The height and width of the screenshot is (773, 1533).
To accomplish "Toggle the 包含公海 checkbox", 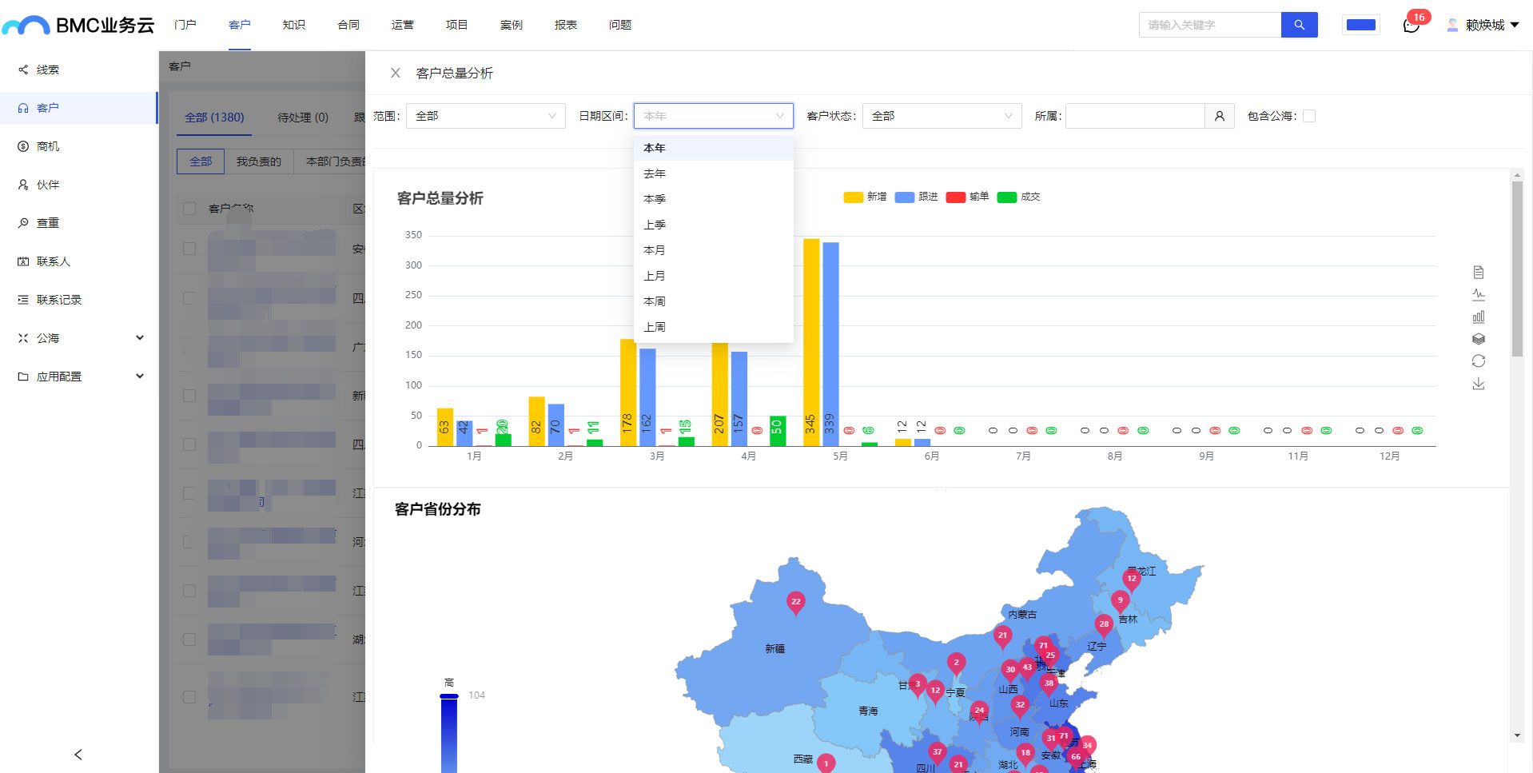I will [1309, 116].
